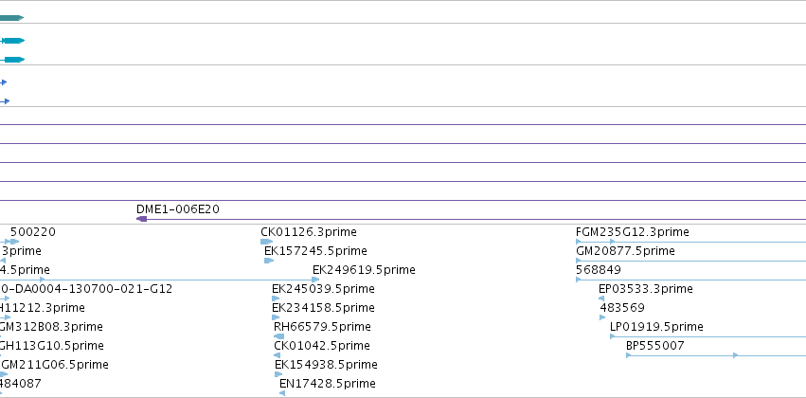Select the EK245039.5prime feature label

[x=323, y=289]
